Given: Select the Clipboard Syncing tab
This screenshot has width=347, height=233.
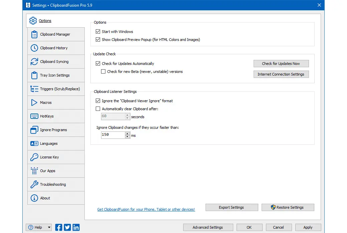Looking at the screenshot, I should tap(56, 62).
